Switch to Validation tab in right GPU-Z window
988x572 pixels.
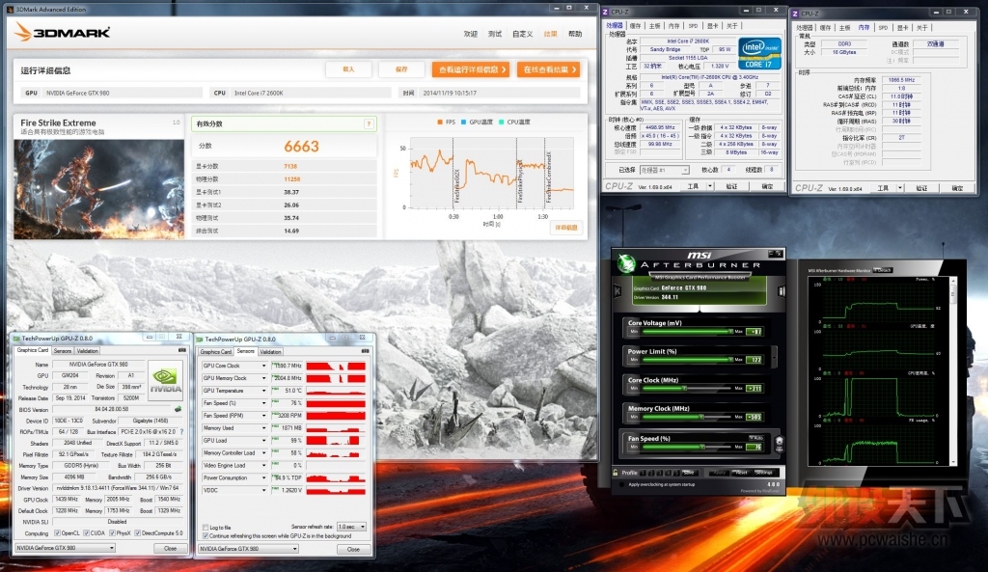click(270, 352)
